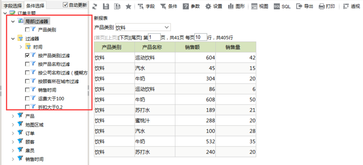Click the 订单主题 theme icon

12,14
